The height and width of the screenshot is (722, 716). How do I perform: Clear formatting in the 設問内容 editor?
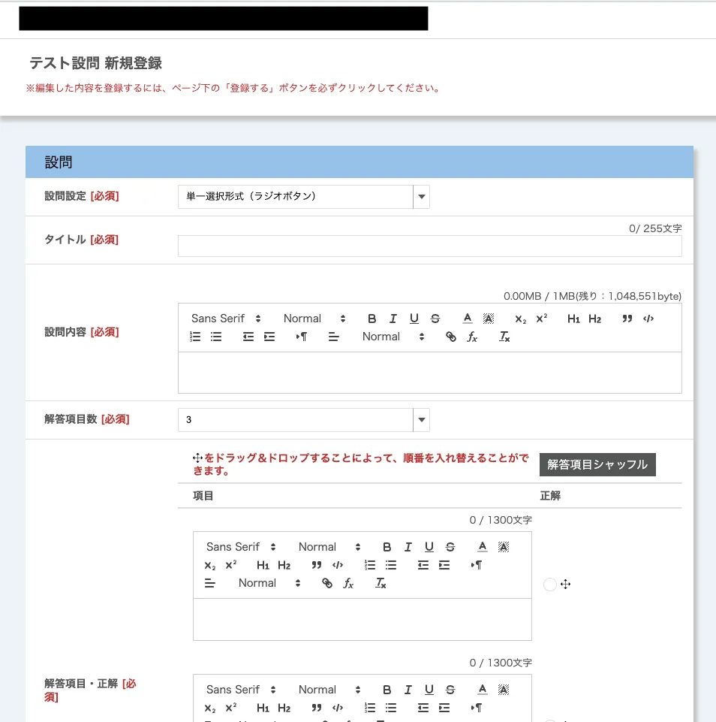click(505, 337)
